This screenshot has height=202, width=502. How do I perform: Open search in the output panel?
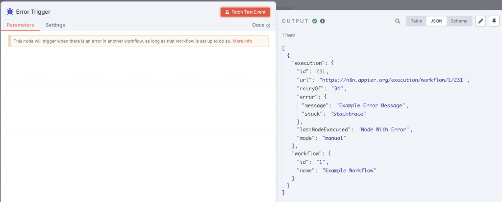(398, 21)
